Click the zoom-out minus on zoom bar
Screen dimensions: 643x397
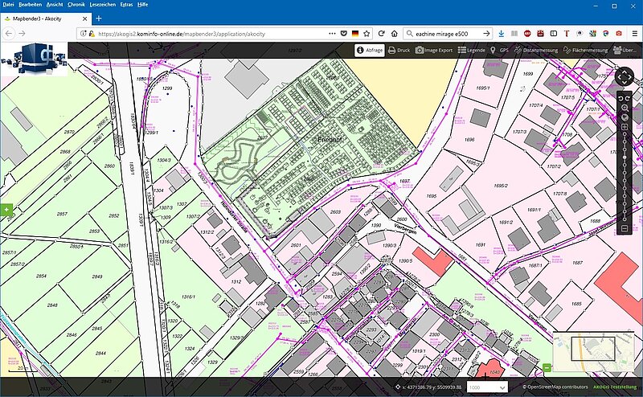coord(624,229)
